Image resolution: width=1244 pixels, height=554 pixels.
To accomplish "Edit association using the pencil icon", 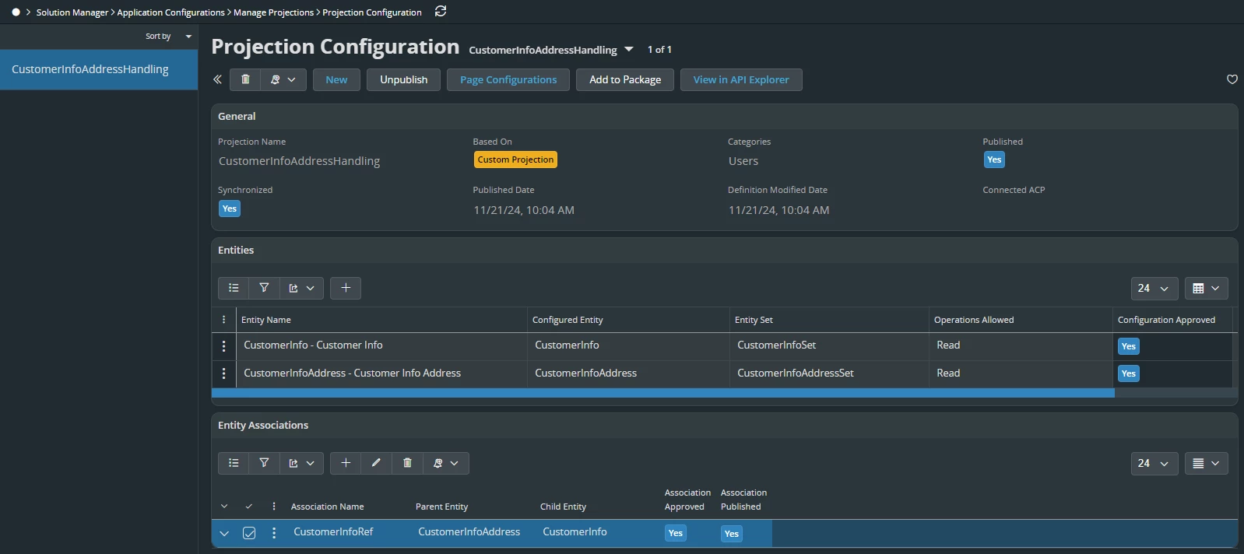I will 376,463.
